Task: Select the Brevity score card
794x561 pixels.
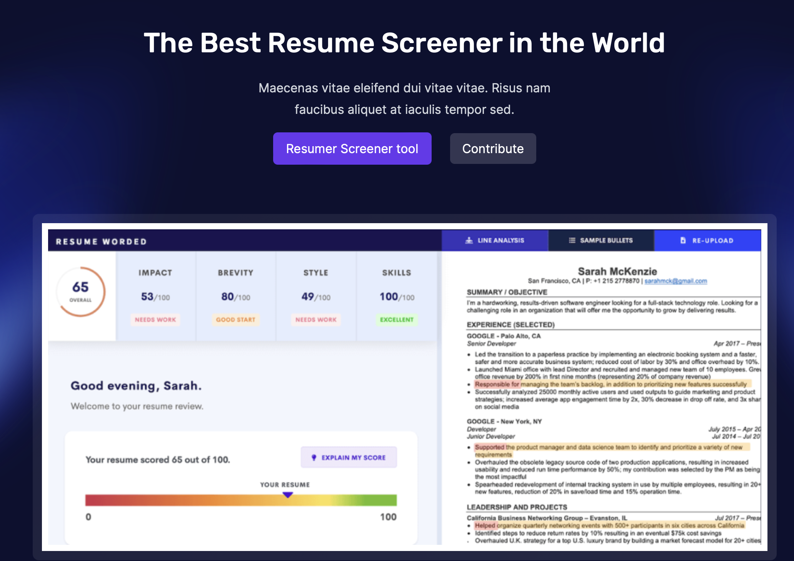Action: [x=236, y=296]
